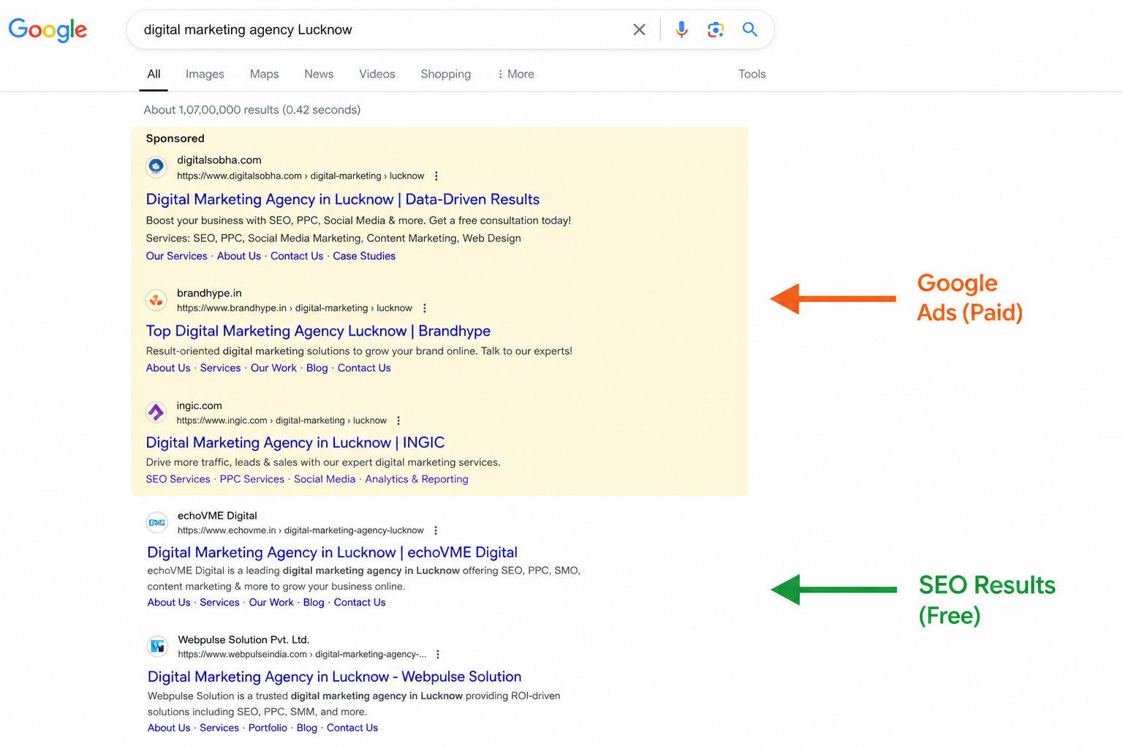1123x749 pixels.
Task: Open Brandhype 'Services' sitelink
Action: pyautogui.click(x=220, y=368)
